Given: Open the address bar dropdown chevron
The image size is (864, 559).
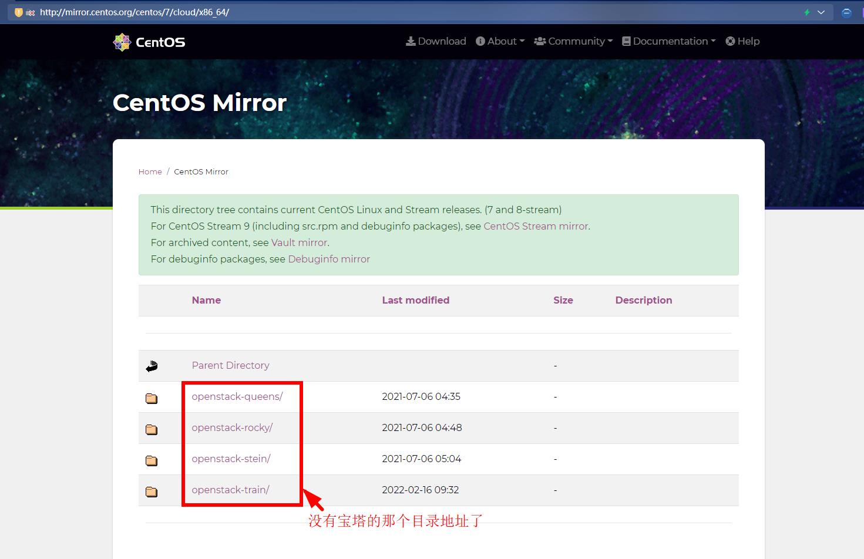Looking at the screenshot, I should tap(821, 12).
